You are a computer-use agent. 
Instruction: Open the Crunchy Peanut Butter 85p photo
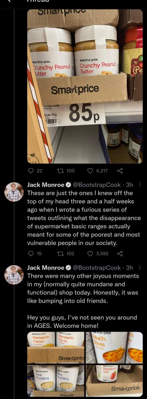click(85, 86)
